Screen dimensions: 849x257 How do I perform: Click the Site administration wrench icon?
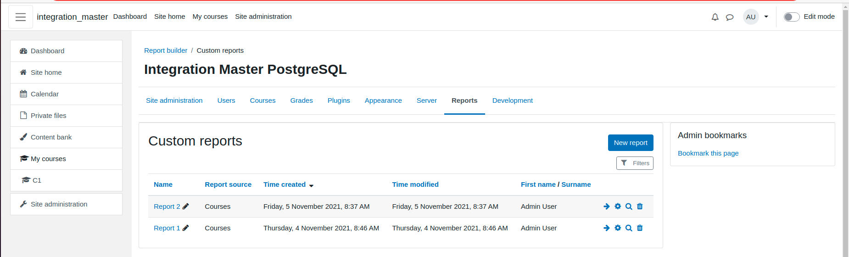23,204
